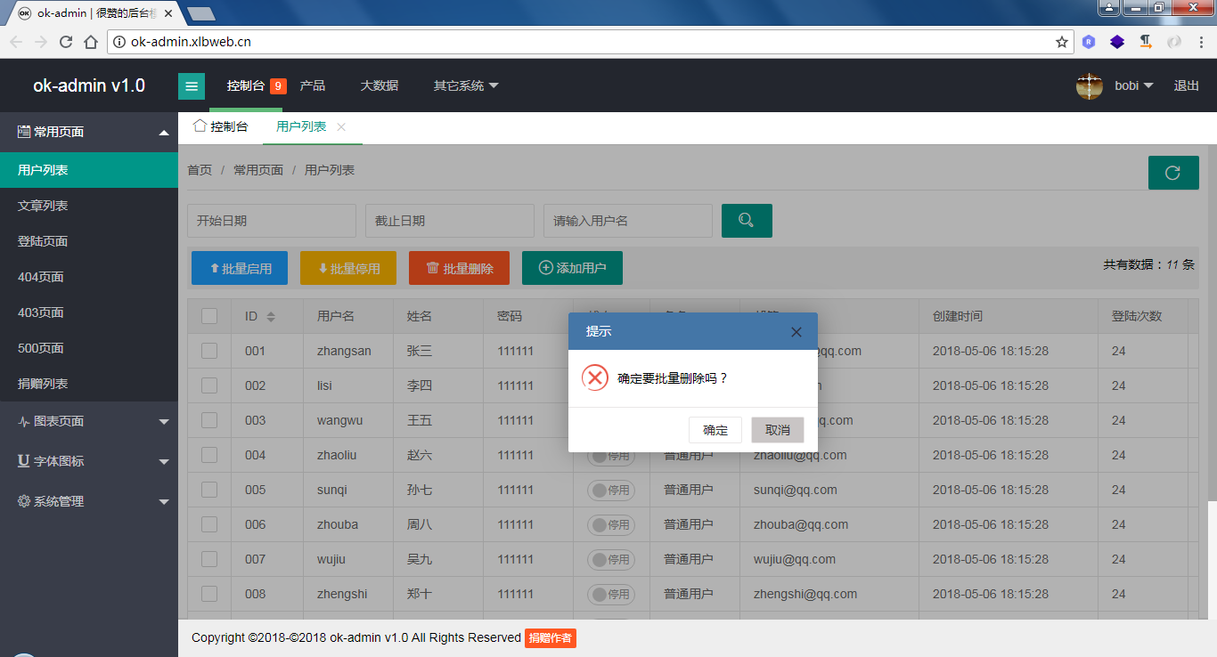This screenshot has width=1217, height=657.
Task: Click the search magnifier icon
Action: tap(747, 220)
